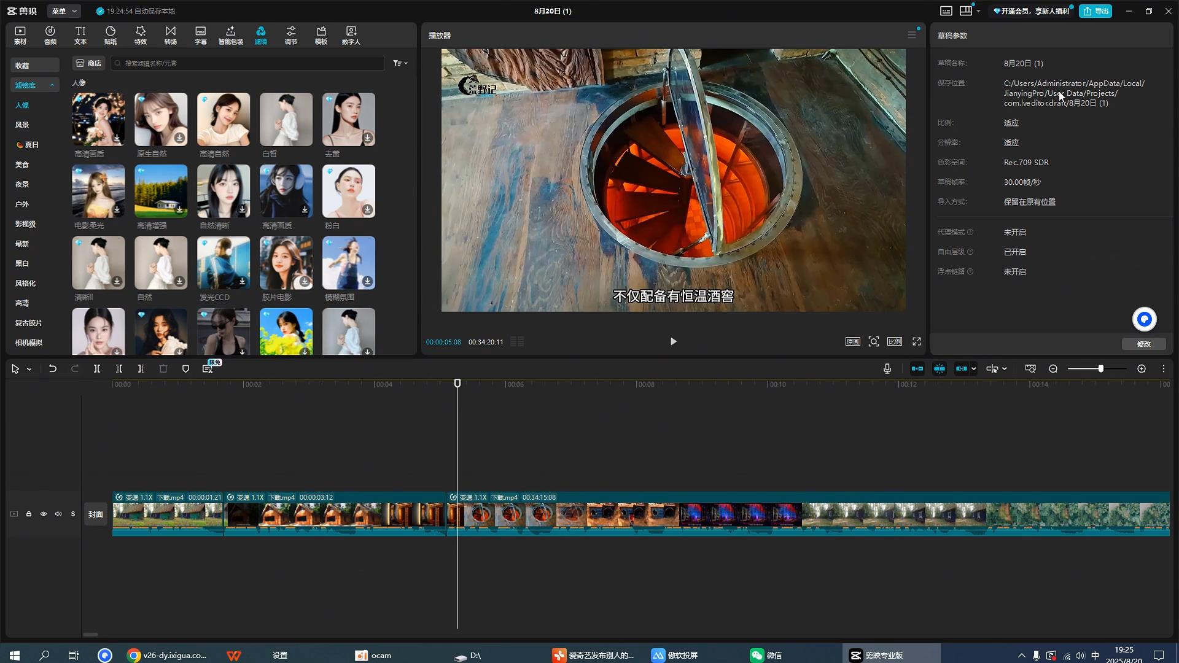
Task: Open the filter sort dropdown beside search
Action: pos(400,63)
